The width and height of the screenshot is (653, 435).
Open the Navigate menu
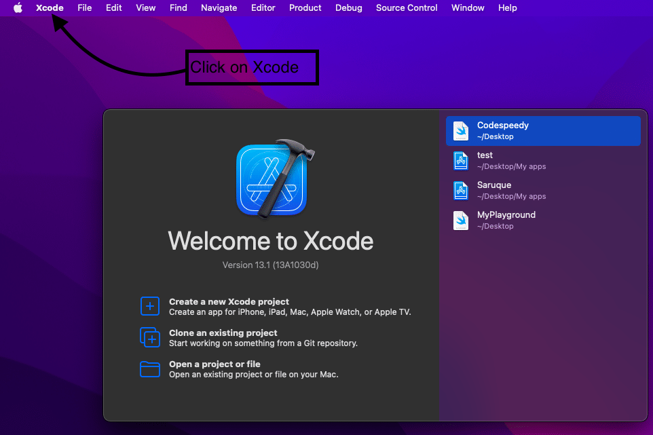tap(219, 7)
